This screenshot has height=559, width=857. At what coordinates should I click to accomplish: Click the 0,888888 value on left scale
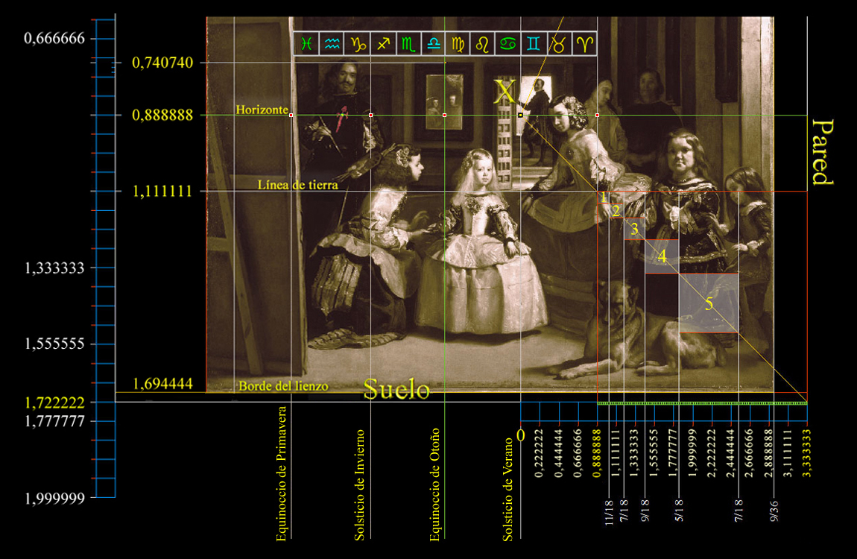[x=162, y=116]
